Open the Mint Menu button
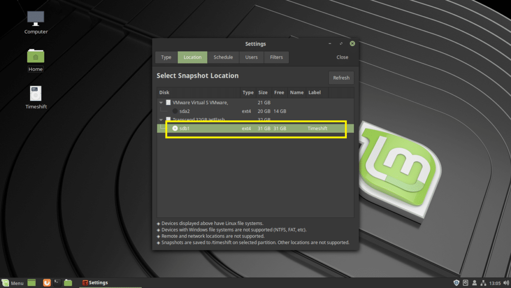Screen dimensions: 511x288 [x=13, y=283]
